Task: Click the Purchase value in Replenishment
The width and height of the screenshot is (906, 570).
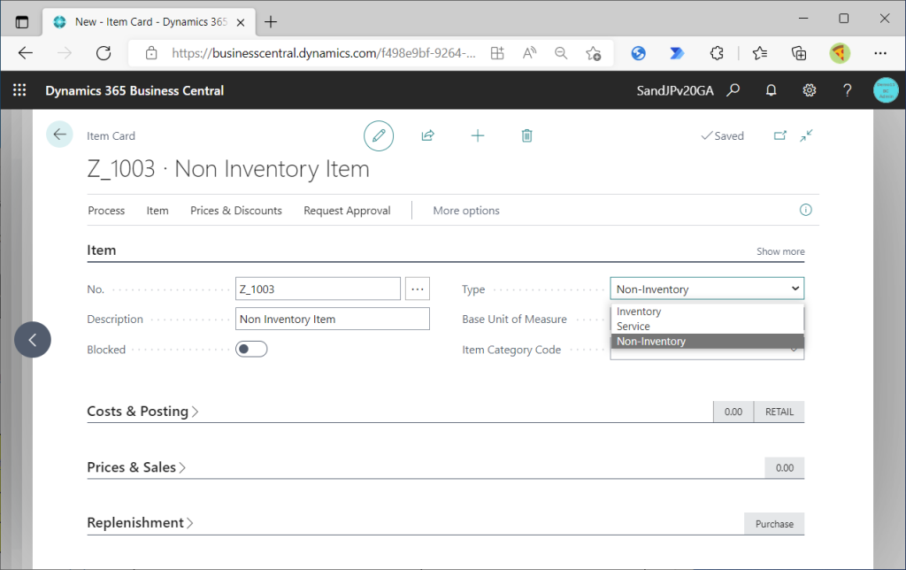Action: click(x=774, y=524)
